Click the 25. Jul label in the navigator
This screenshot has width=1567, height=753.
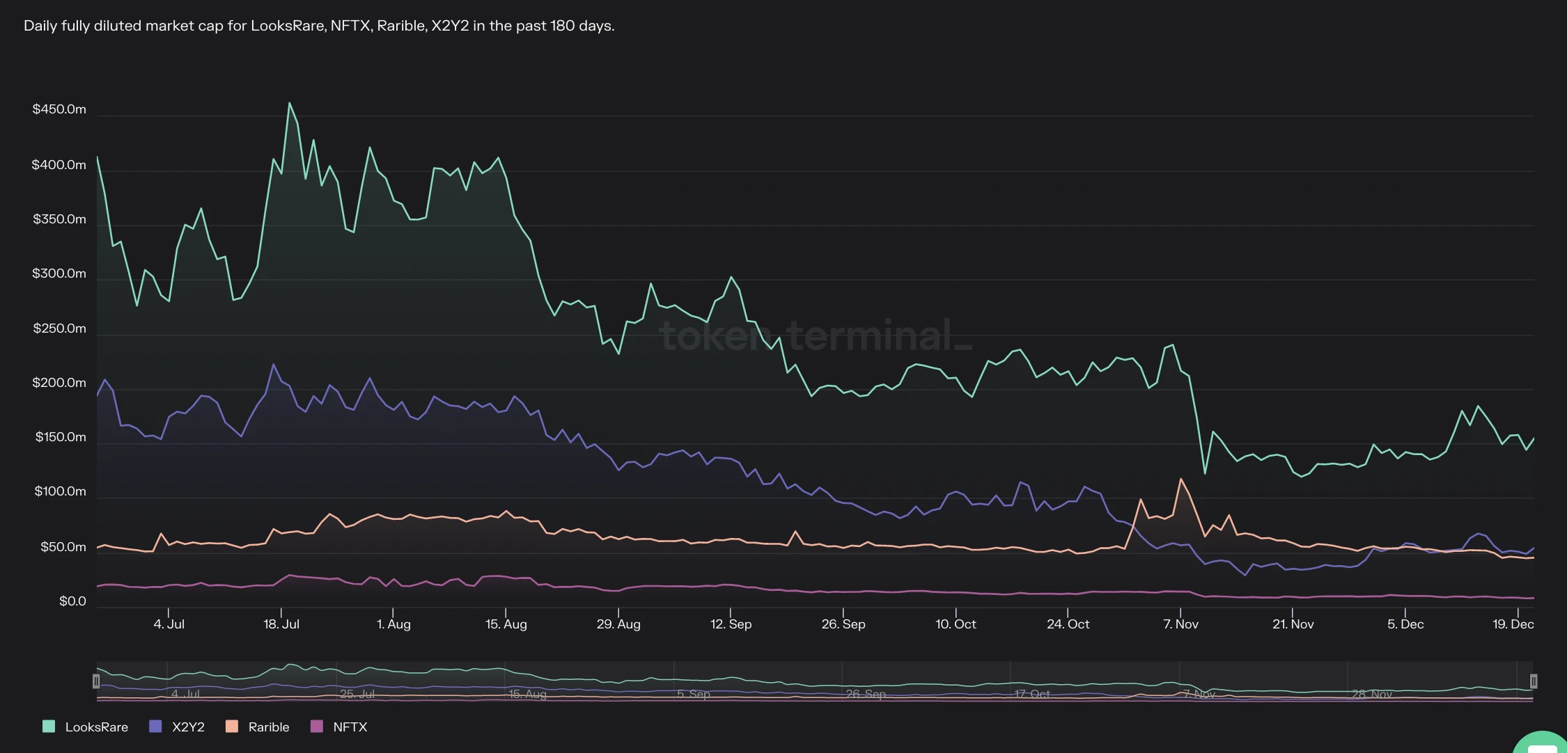click(x=357, y=694)
